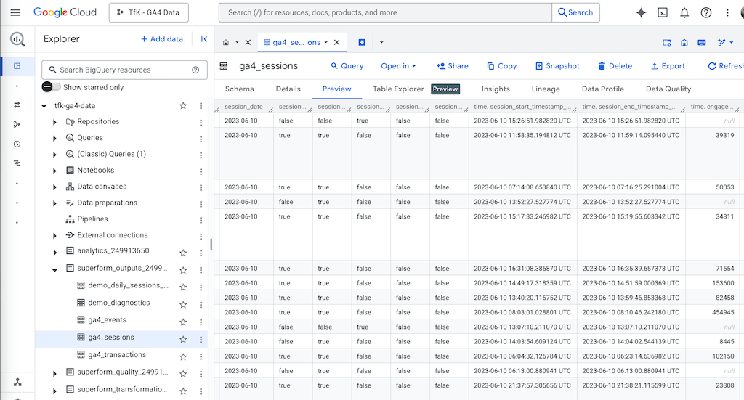
Task: Star the demo_daily_sessions table
Action: click(x=183, y=287)
